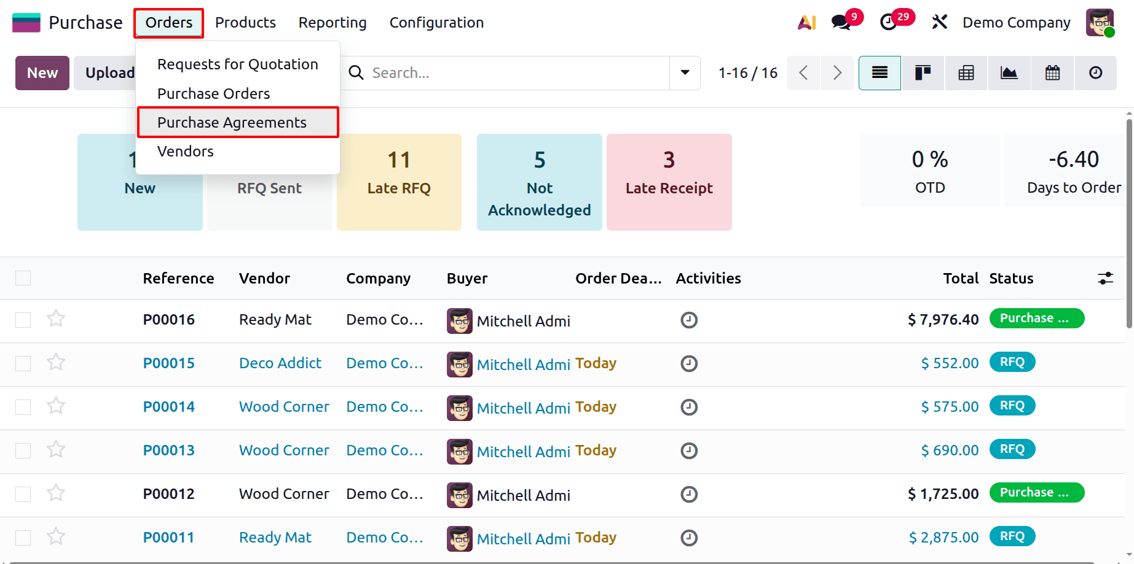
Task: Switch to the kanban view
Action: (922, 72)
